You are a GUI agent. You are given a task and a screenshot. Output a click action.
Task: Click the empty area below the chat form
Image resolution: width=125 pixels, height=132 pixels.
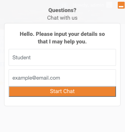[62, 119]
